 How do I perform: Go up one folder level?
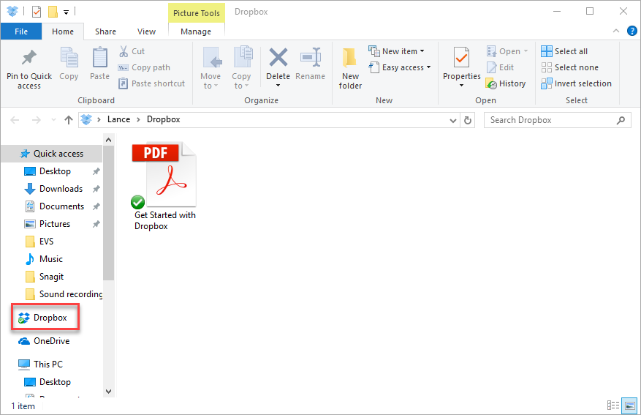(x=69, y=120)
